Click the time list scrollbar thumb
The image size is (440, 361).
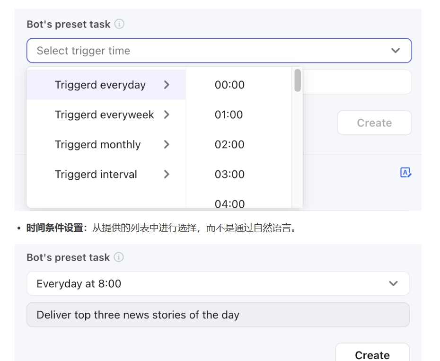(x=298, y=80)
